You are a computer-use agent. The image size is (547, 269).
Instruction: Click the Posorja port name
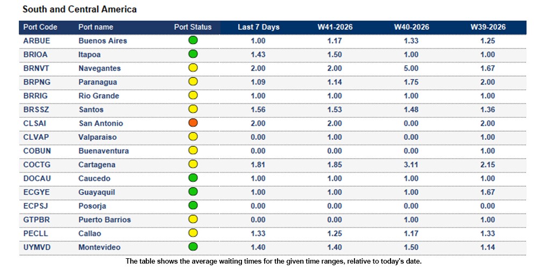coord(92,207)
